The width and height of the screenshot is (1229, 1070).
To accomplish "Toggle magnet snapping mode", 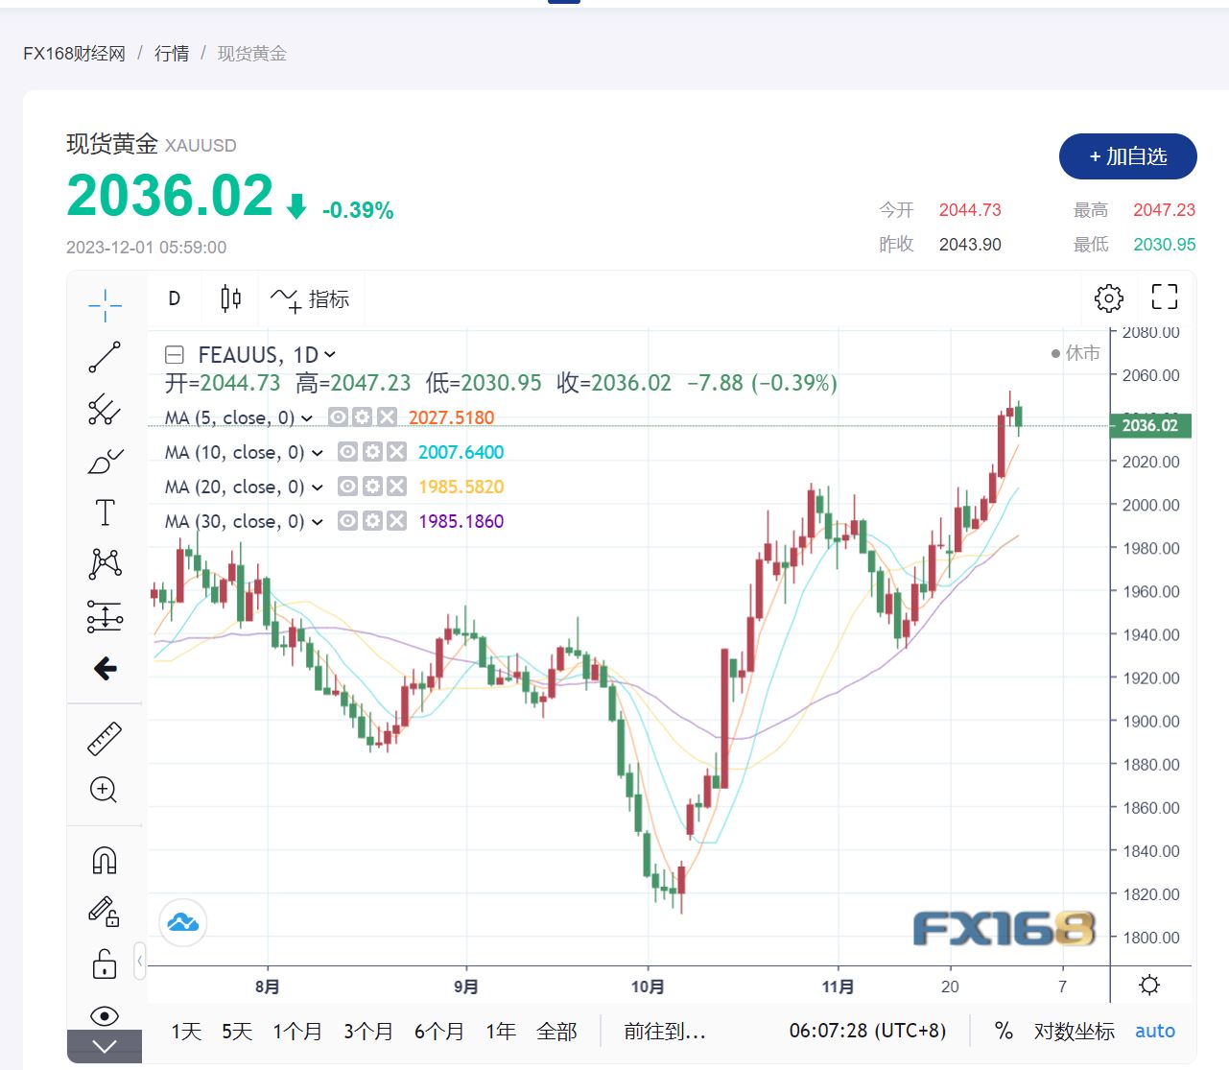I will tap(105, 860).
